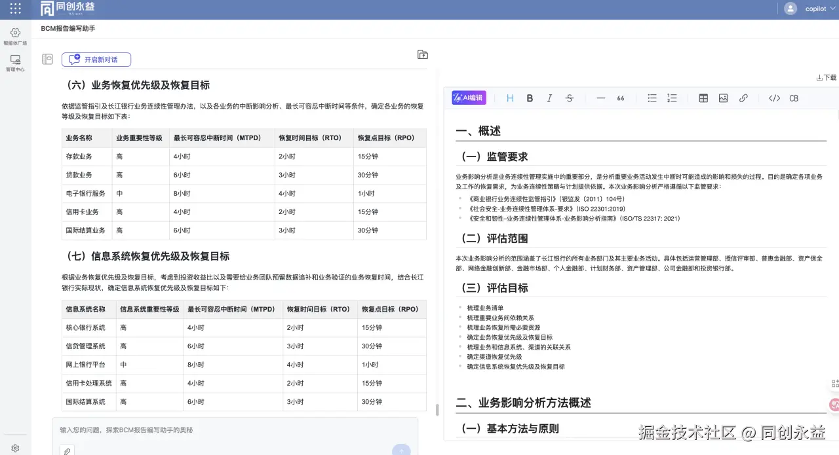The image size is (839, 455).
Task: Click the chat question input field
Action: 235,430
